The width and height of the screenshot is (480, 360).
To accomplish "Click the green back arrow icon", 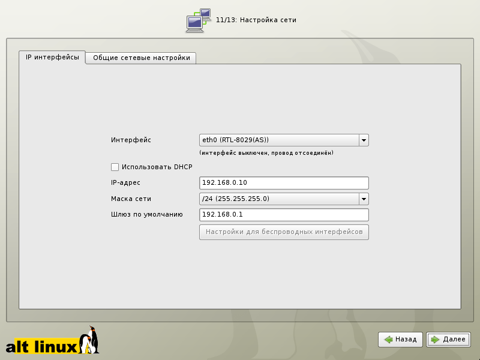I will [389, 340].
